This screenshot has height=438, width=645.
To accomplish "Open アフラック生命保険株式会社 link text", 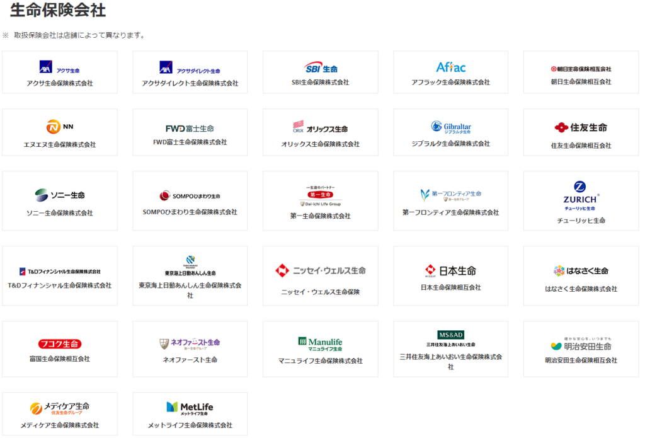I will coord(451,83).
